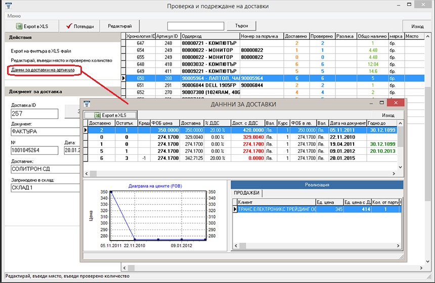Select row 649 80009221 - КОМПЮТЪР

coord(273,71)
